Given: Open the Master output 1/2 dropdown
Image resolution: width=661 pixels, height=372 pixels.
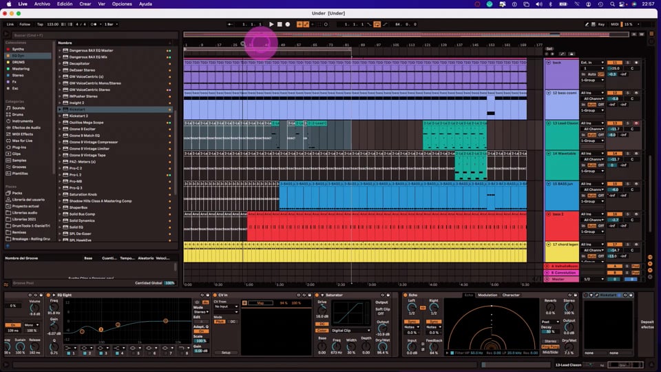Looking at the screenshot, I should [592, 279].
